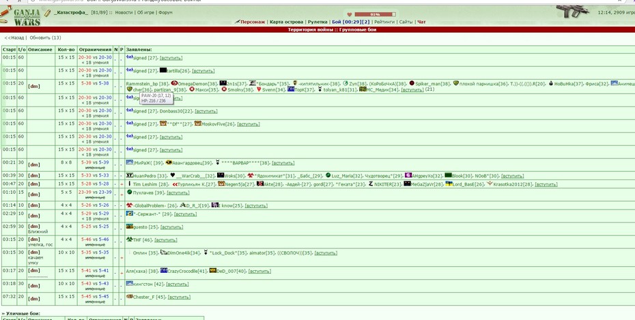
Task: Click the Об игре link
Action: tap(146, 12)
